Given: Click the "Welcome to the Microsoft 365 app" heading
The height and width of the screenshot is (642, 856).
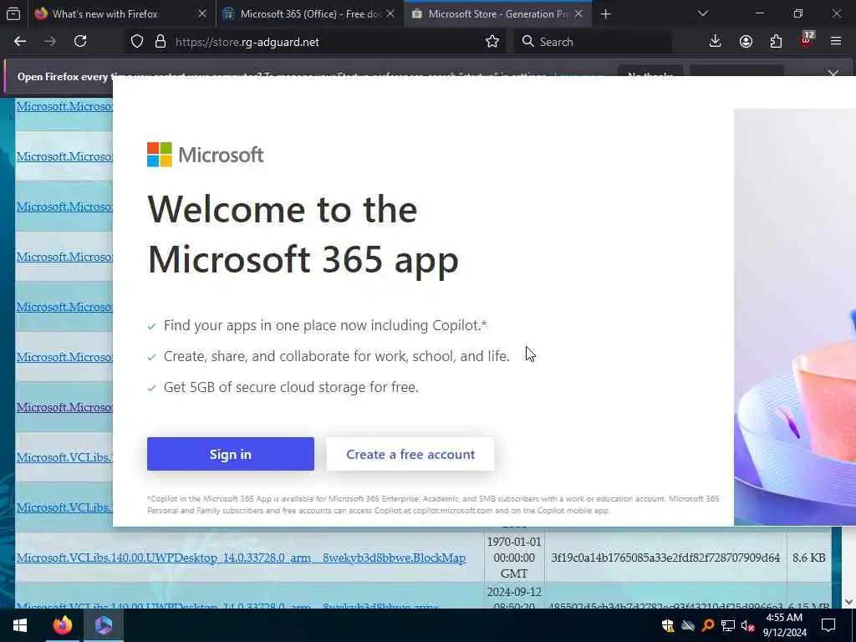Looking at the screenshot, I should [303, 234].
